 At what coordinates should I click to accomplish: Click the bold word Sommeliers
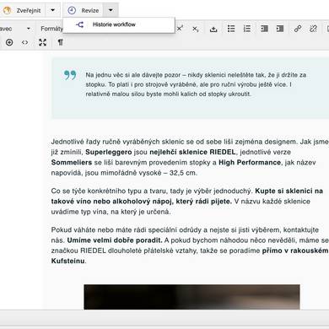[72, 163]
